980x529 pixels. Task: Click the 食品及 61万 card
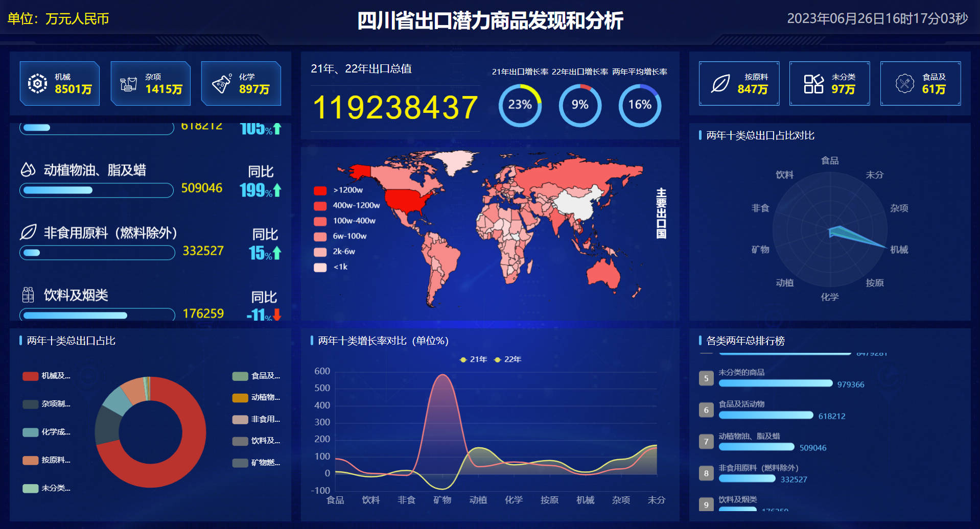point(921,83)
